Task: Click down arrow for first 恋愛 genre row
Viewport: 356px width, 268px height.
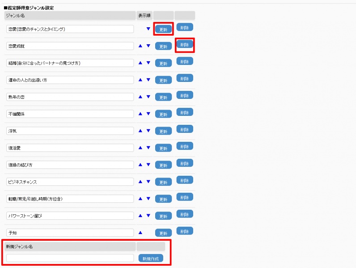Action: (x=148, y=29)
